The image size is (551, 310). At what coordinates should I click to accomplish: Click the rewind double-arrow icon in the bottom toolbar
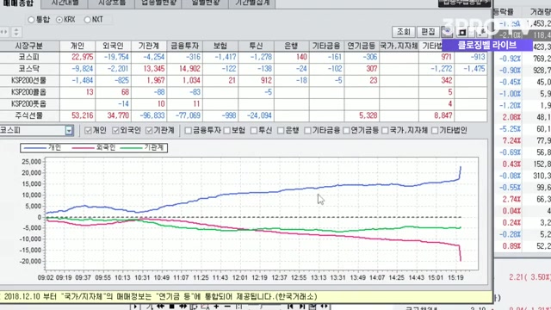pos(161,307)
